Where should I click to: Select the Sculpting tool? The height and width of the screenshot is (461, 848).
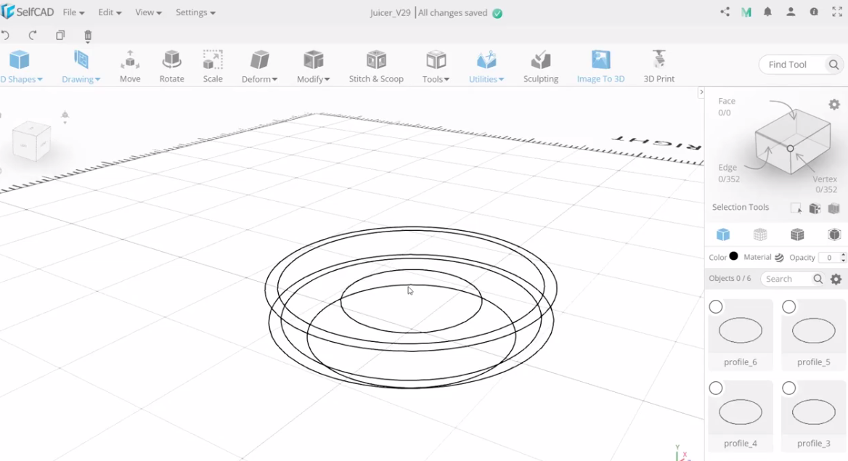(x=541, y=67)
